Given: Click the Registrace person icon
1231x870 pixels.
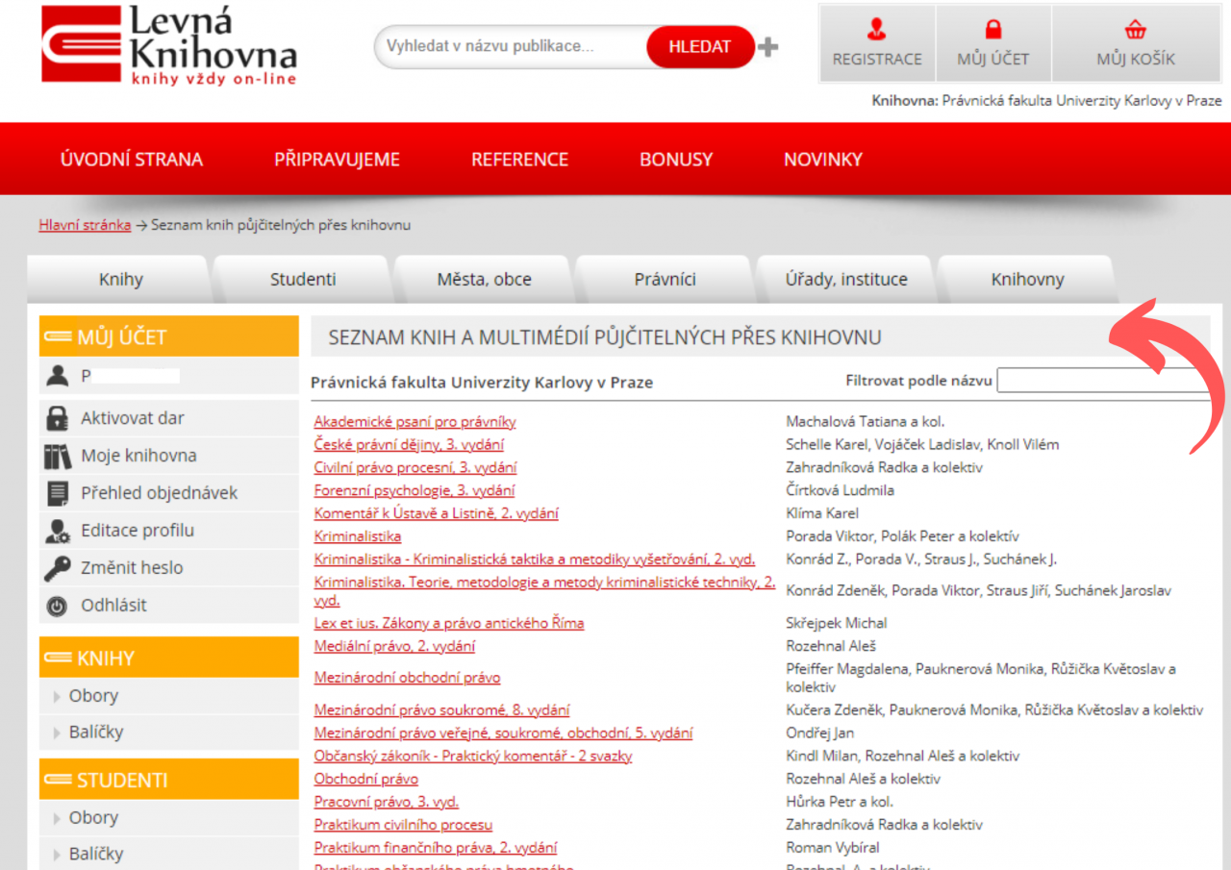Looking at the screenshot, I should (877, 29).
